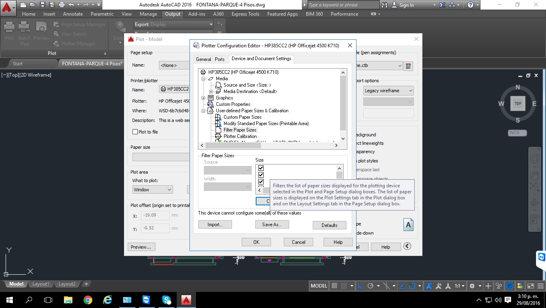Click Plot printer icon in quick access toolbar

[x=61, y=5]
